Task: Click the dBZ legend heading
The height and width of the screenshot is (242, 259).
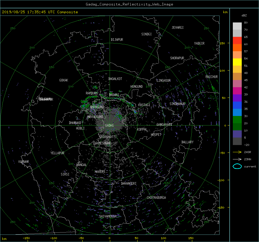Action: 244,16
